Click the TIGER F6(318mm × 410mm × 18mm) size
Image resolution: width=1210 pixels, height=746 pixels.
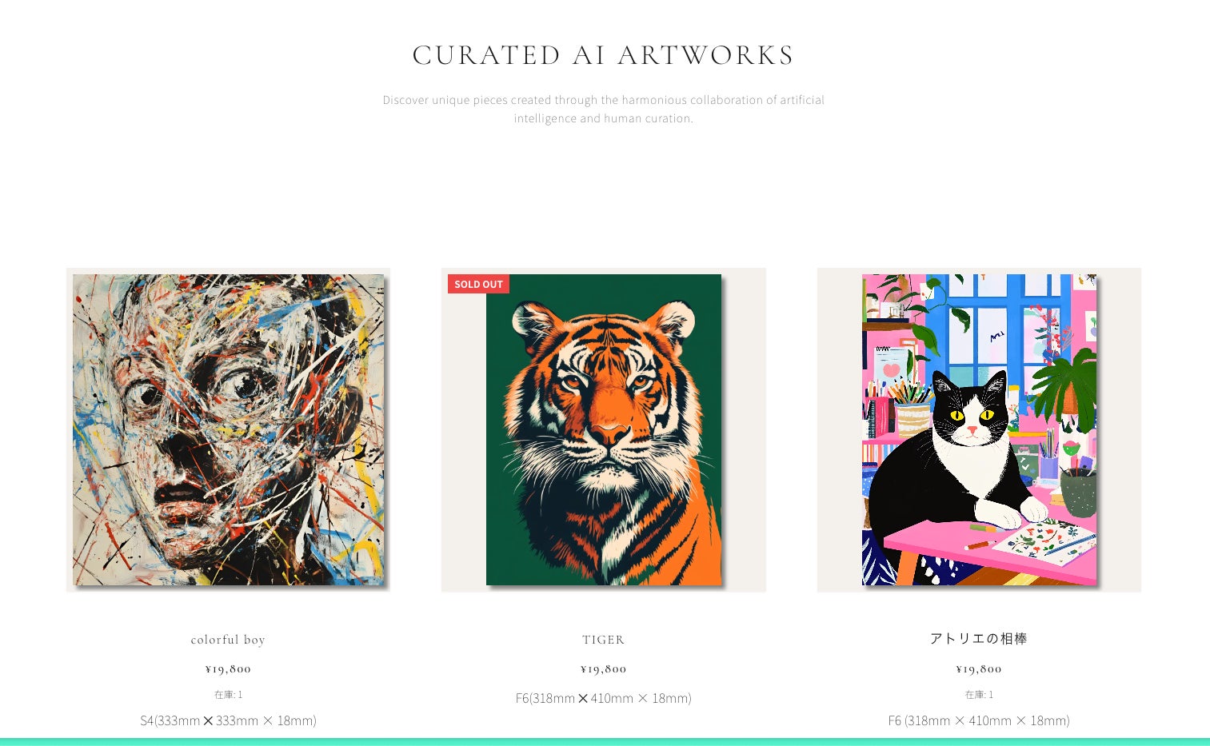[x=604, y=698]
